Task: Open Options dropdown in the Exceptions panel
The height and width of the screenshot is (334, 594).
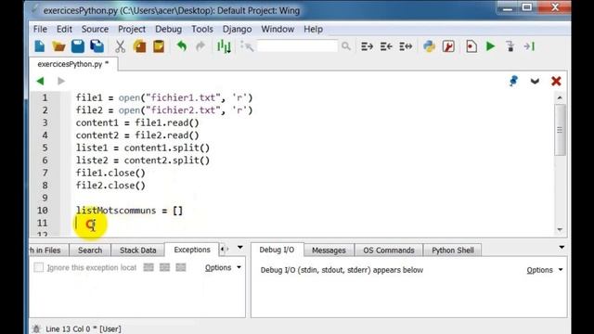Action: coord(223,267)
